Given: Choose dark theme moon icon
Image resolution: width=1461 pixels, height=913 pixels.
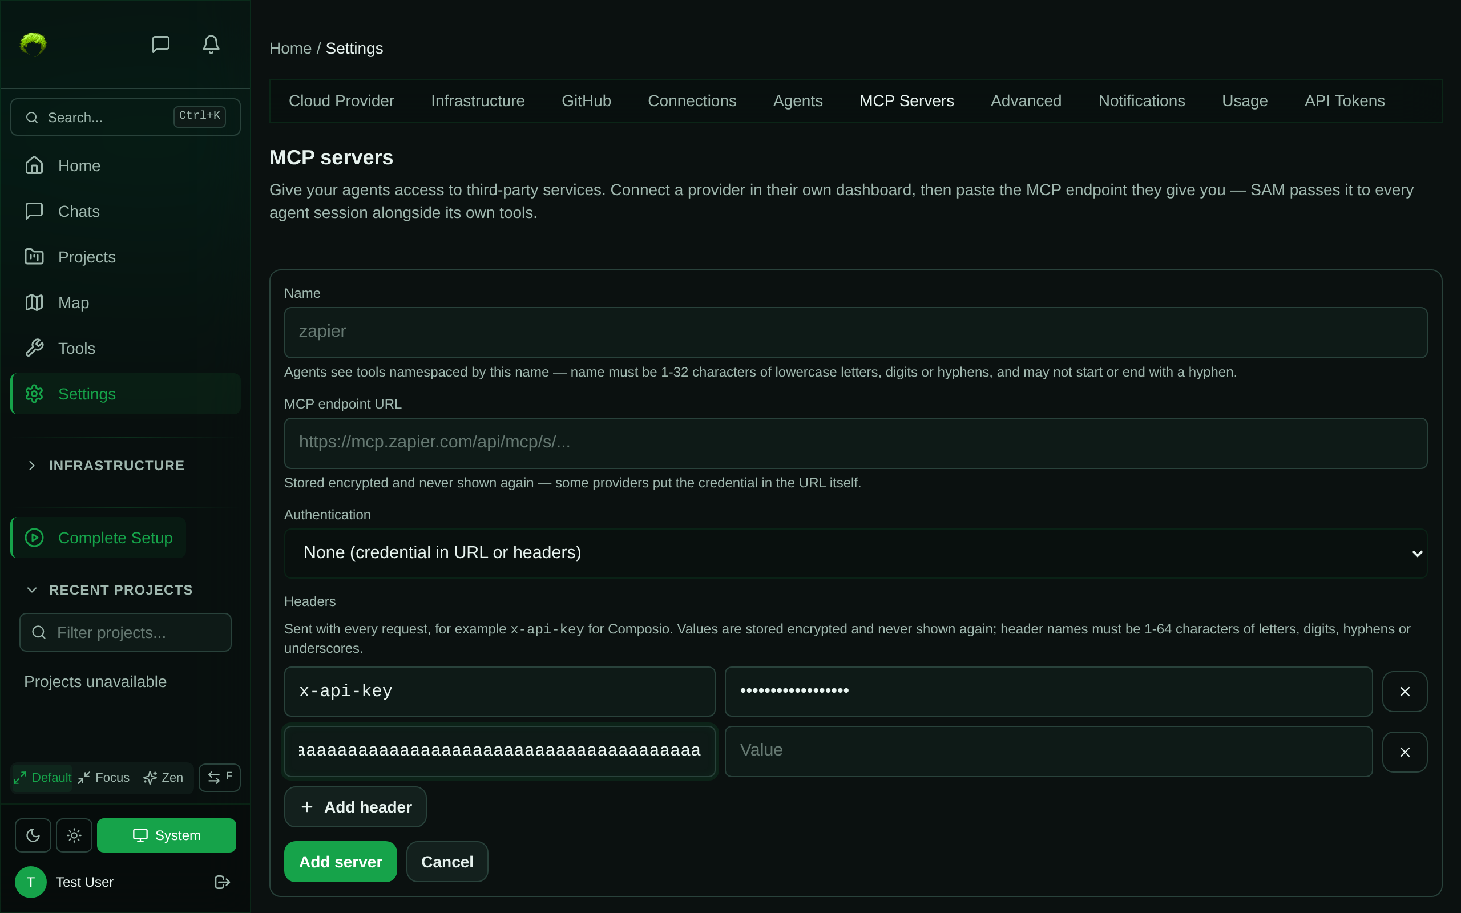Looking at the screenshot, I should [x=33, y=836].
